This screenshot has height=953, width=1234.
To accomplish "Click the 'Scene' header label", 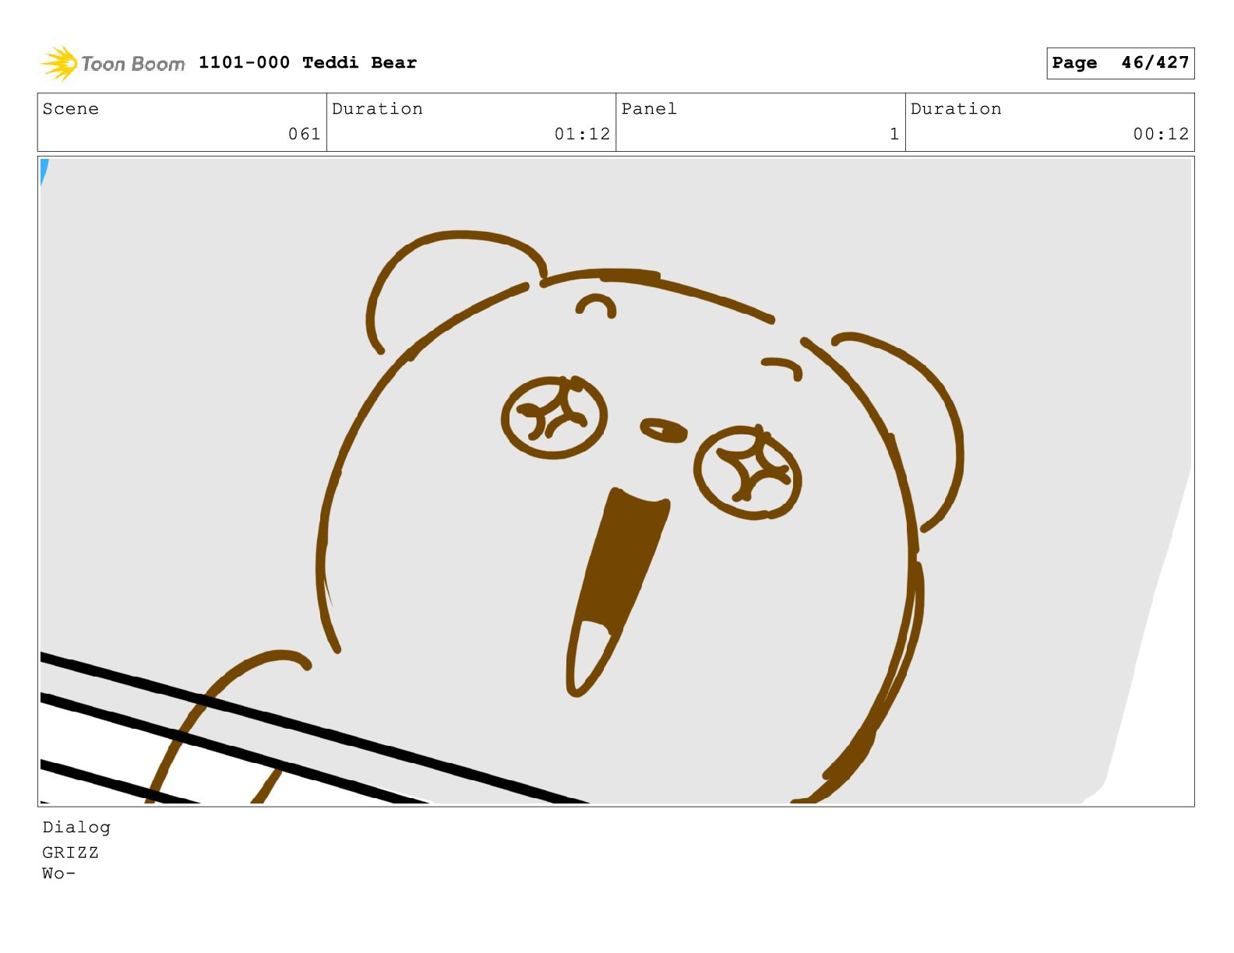I will (71, 109).
